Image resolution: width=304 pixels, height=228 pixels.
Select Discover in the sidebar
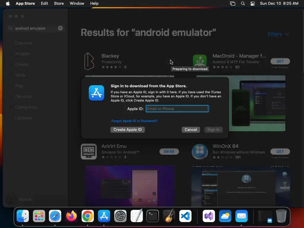(24, 43)
